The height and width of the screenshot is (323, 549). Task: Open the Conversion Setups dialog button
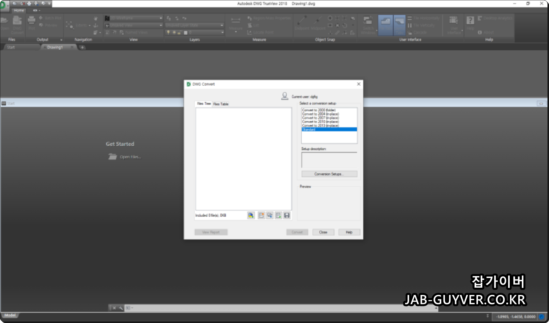pyautogui.click(x=329, y=174)
